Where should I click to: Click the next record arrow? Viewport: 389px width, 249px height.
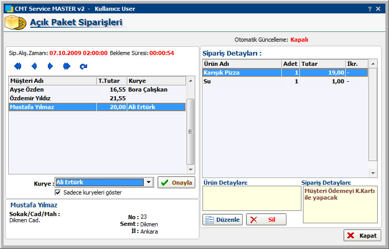pyautogui.click(x=50, y=66)
